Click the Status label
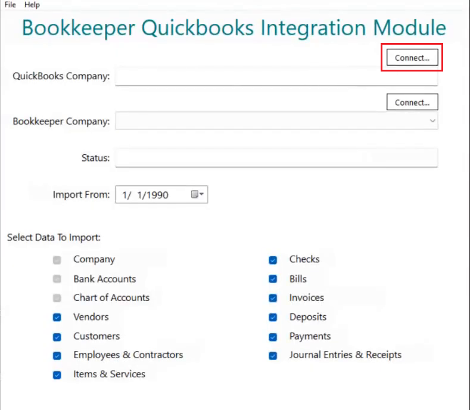Image resolution: width=470 pixels, height=410 pixels. pyautogui.click(x=96, y=158)
